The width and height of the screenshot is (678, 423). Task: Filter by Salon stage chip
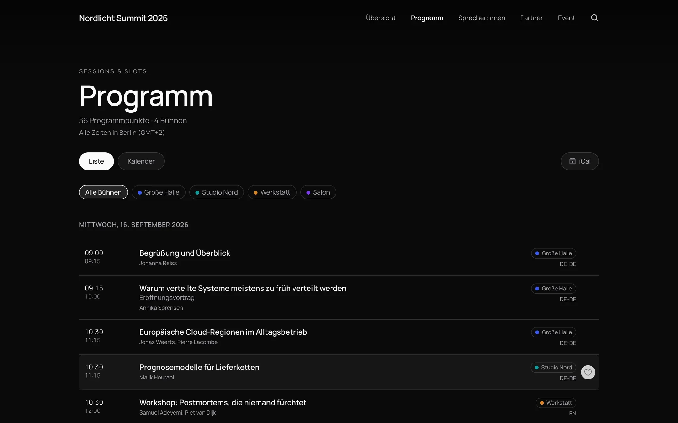pos(318,192)
